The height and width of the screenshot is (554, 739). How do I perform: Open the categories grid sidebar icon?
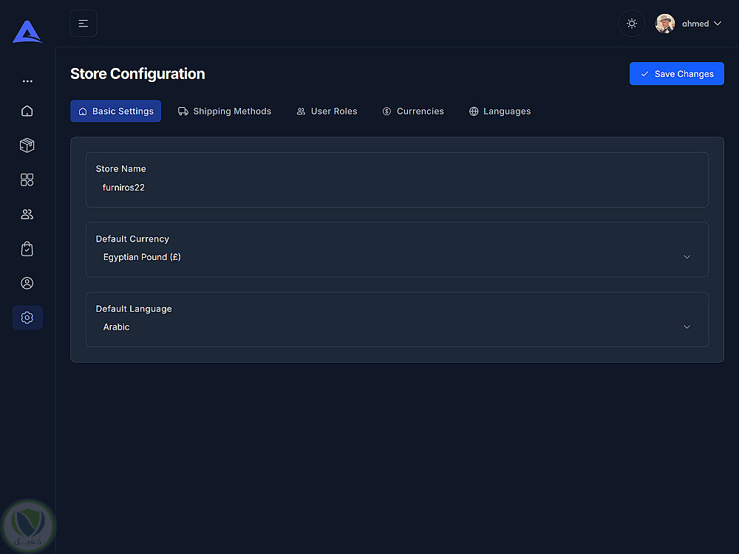(27, 179)
